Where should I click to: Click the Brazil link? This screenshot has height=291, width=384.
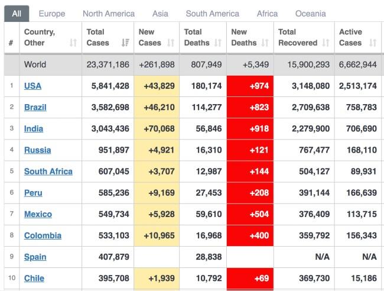click(x=35, y=107)
